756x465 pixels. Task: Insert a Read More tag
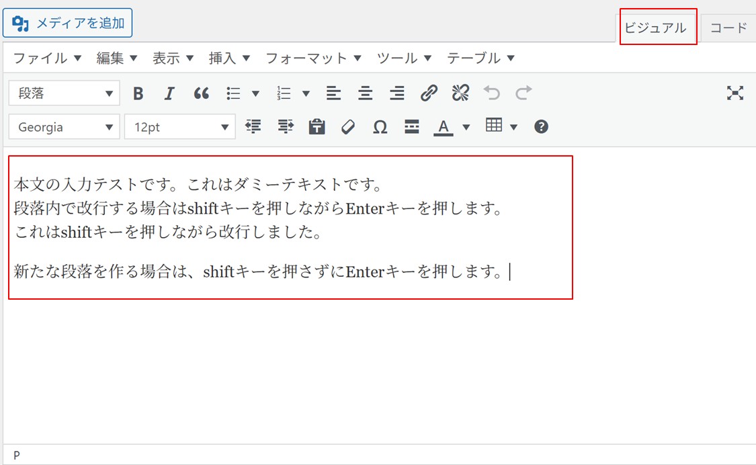(x=411, y=127)
